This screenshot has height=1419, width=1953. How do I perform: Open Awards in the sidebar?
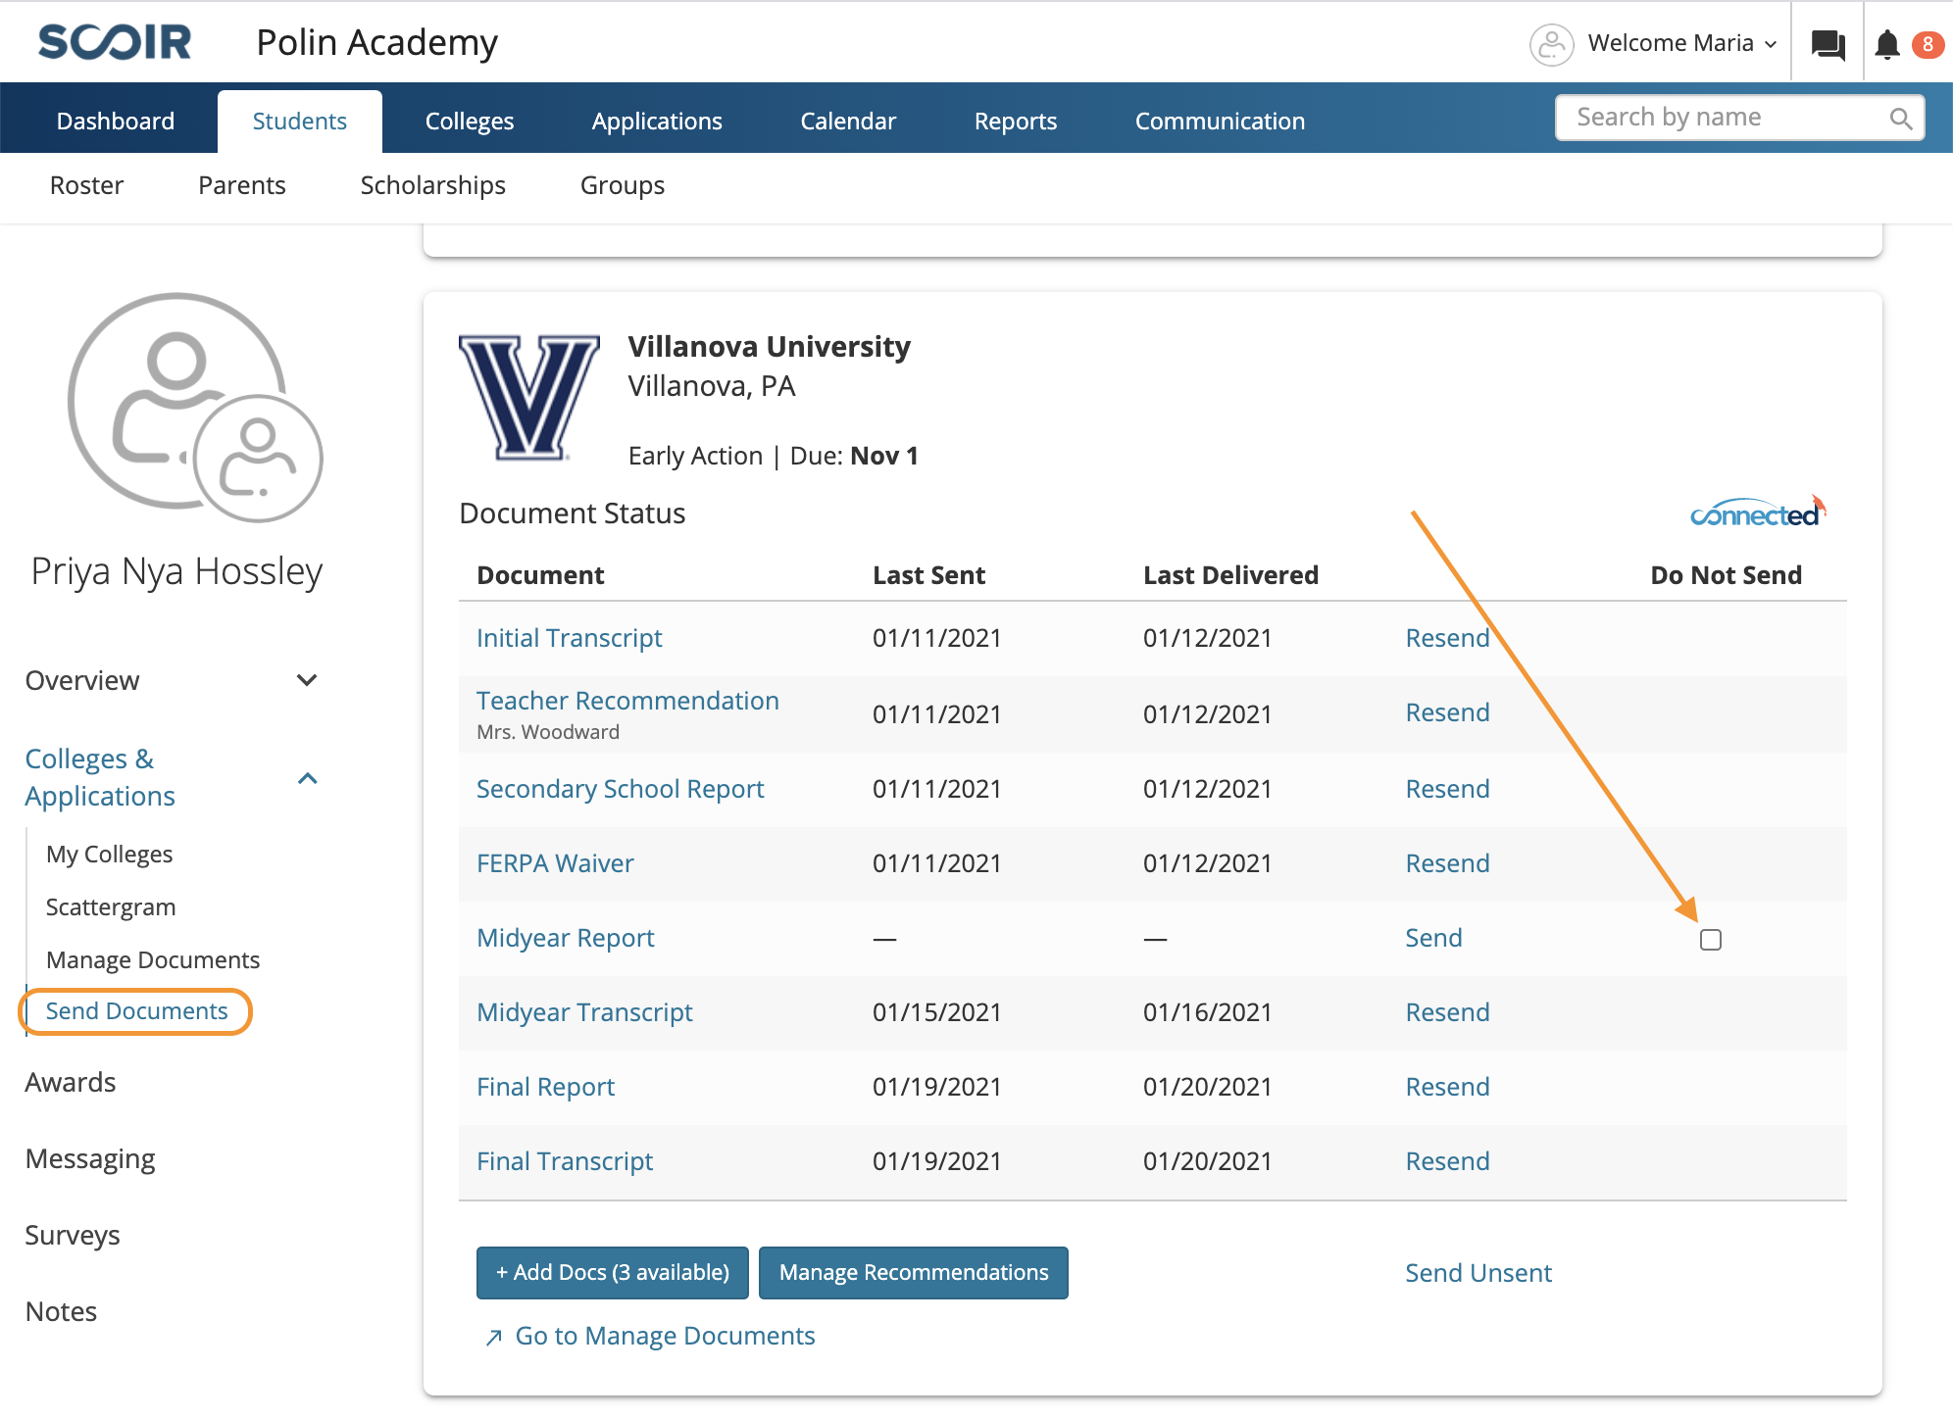71,1082
